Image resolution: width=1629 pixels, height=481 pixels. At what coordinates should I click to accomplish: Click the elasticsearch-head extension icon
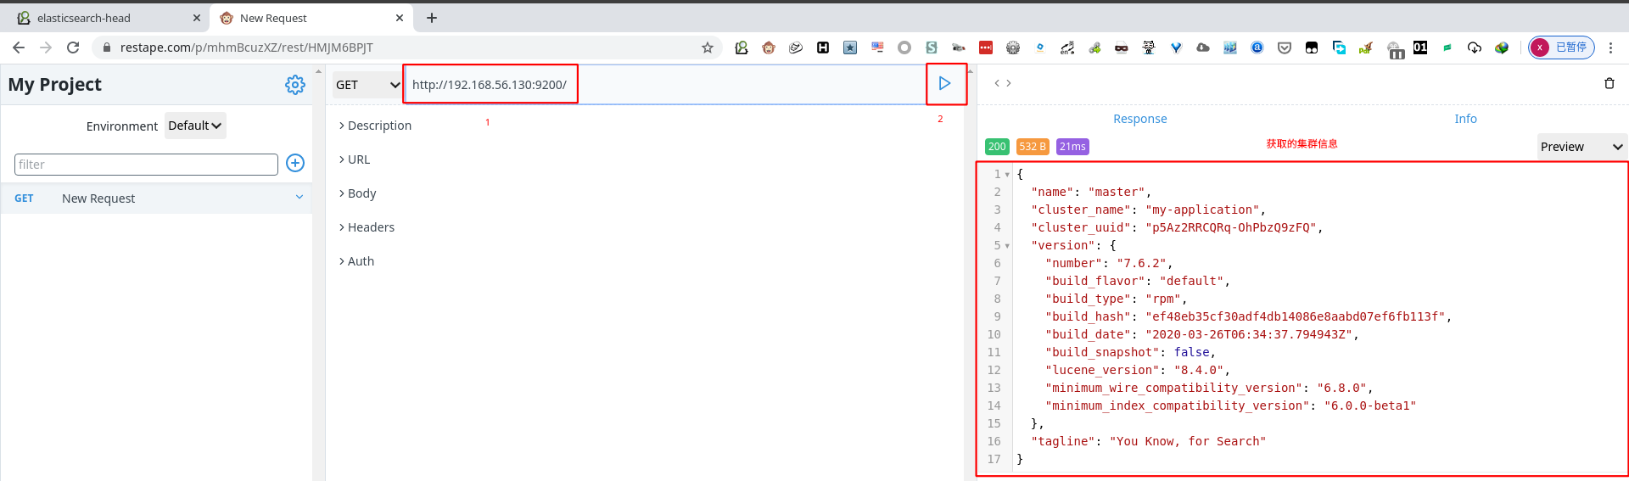742,48
